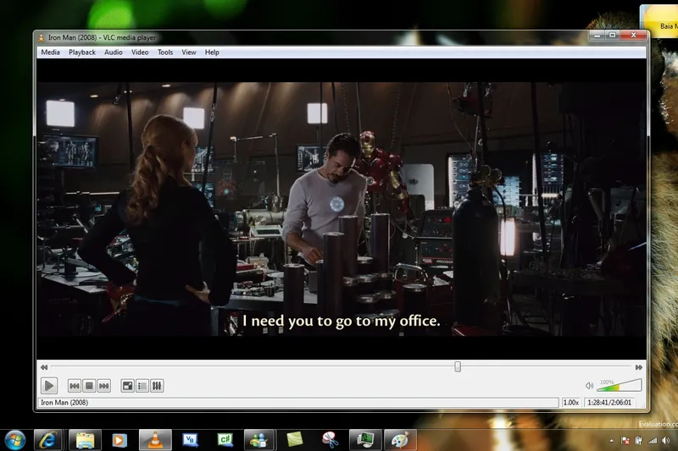The width and height of the screenshot is (678, 451).
Task: Open system volume speaker tray icon
Action: tap(666, 441)
